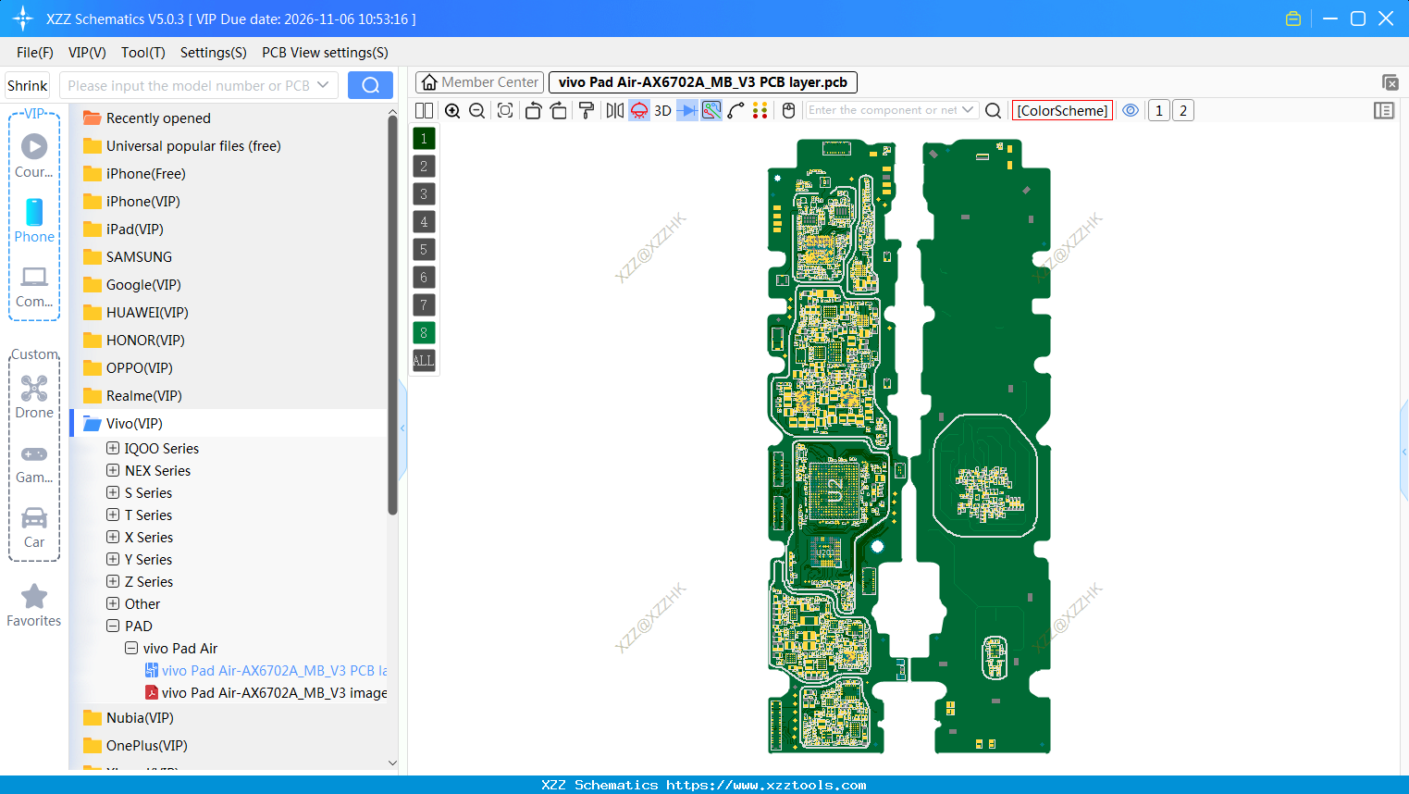Collapse the vivo Pad Air folder
The height and width of the screenshot is (794, 1409).
pos(130,648)
